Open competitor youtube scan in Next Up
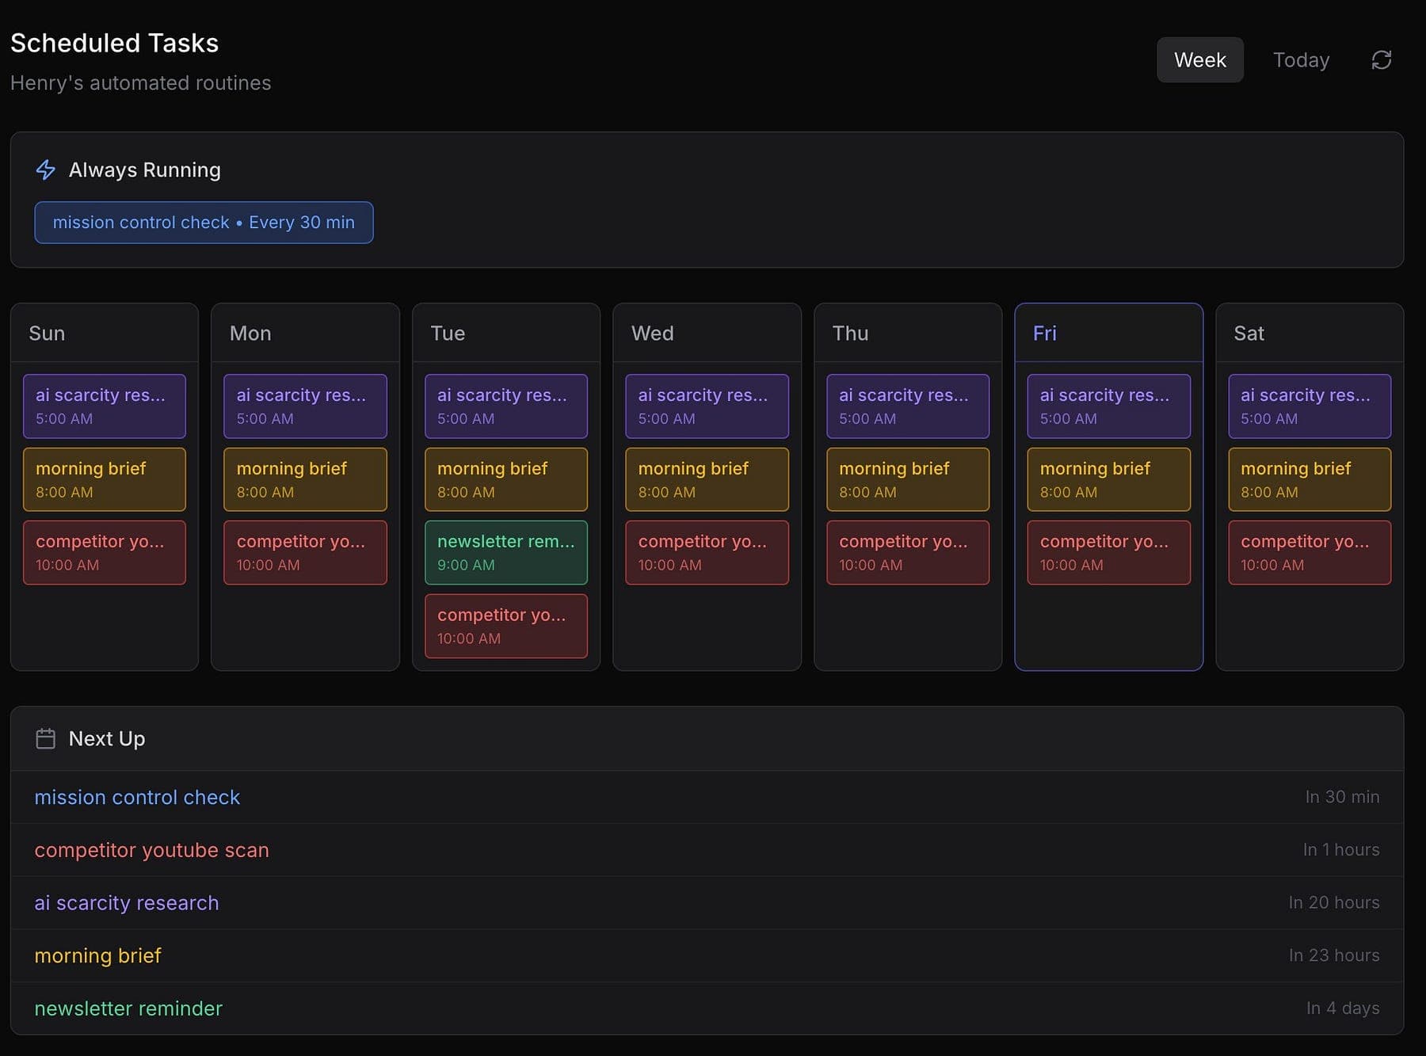This screenshot has width=1426, height=1056. click(x=151, y=850)
